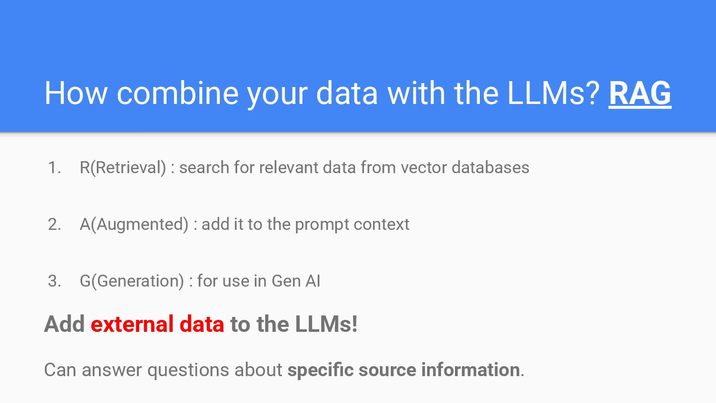Click list number 2 marker
This screenshot has width=716, height=403.
[x=55, y=224]
